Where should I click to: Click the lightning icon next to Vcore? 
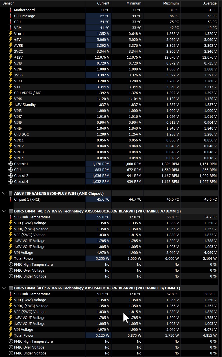[x=11, y=34]
